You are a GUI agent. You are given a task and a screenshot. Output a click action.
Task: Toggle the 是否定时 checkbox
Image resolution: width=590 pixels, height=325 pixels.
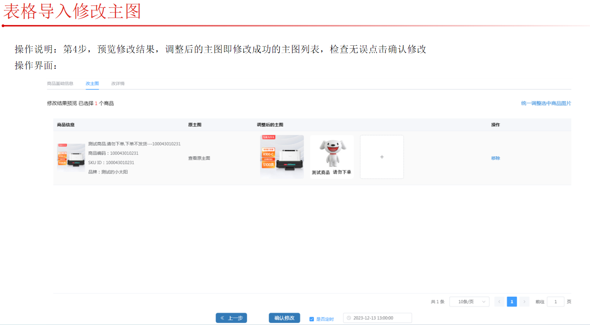click(312, 319)
